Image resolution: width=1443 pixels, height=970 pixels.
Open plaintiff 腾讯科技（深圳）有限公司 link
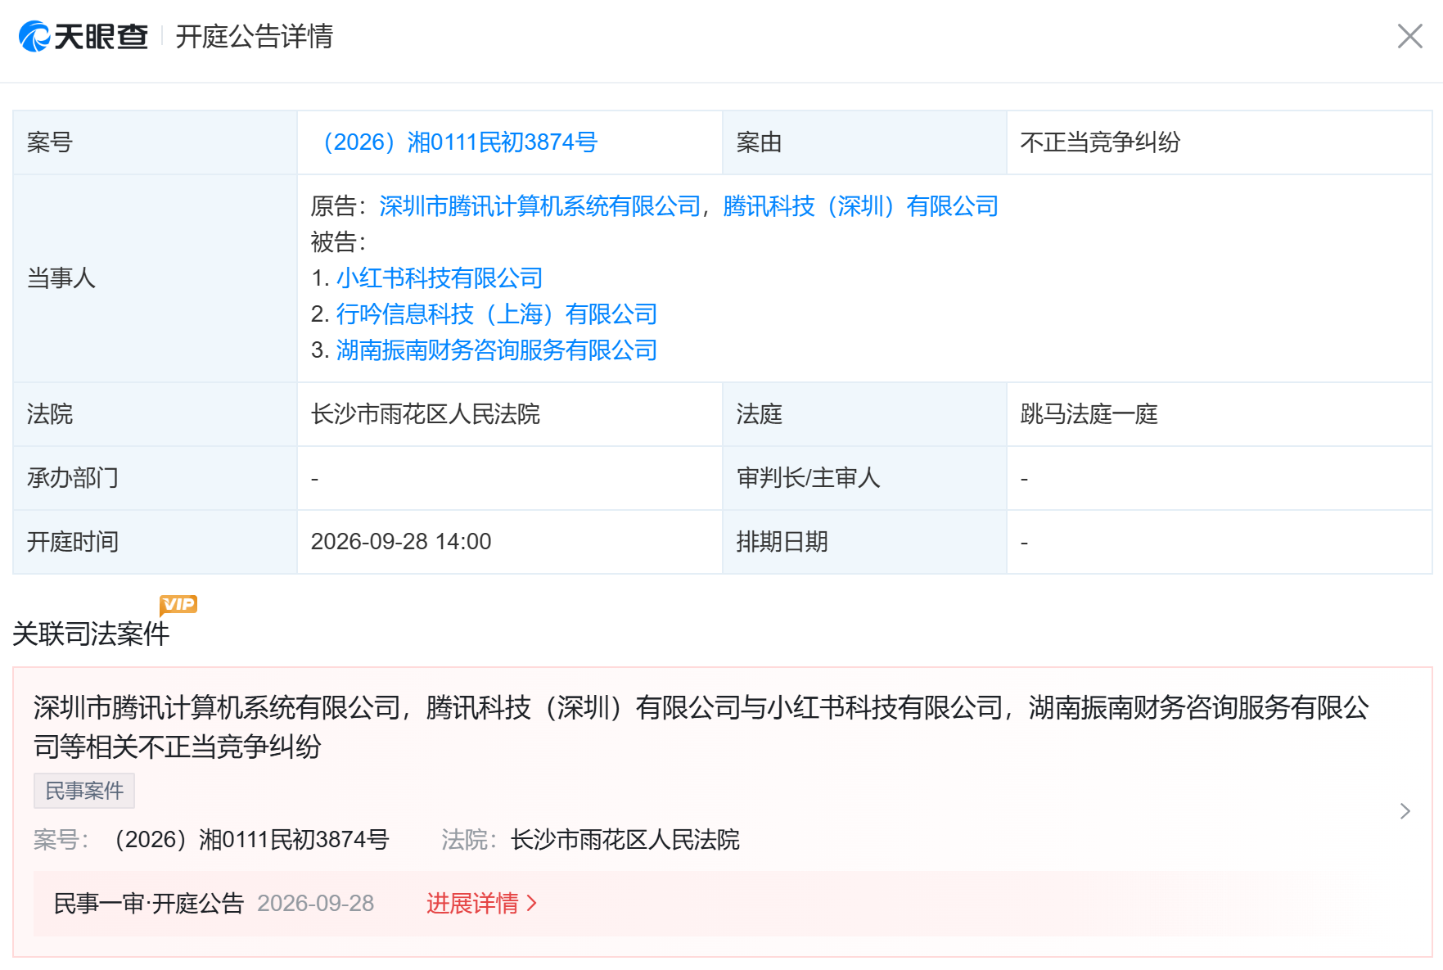(861, 206)
